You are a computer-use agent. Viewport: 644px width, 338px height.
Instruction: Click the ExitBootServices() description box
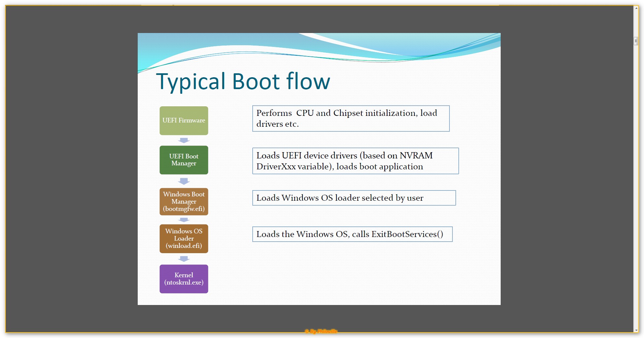point(352,234)
